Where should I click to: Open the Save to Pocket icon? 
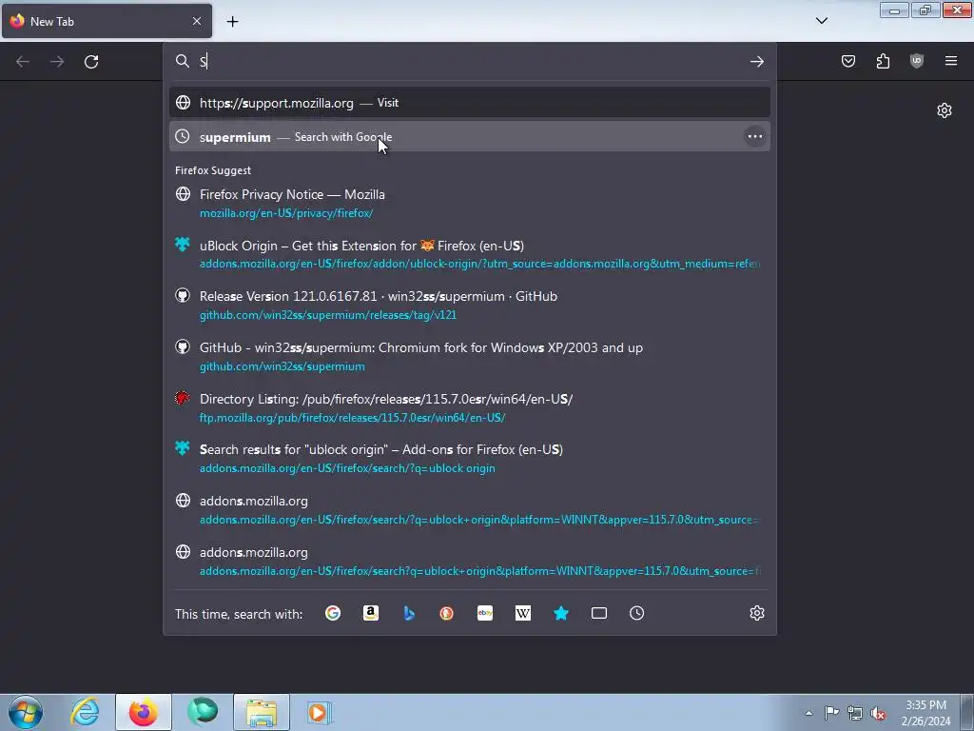point(847,61)
